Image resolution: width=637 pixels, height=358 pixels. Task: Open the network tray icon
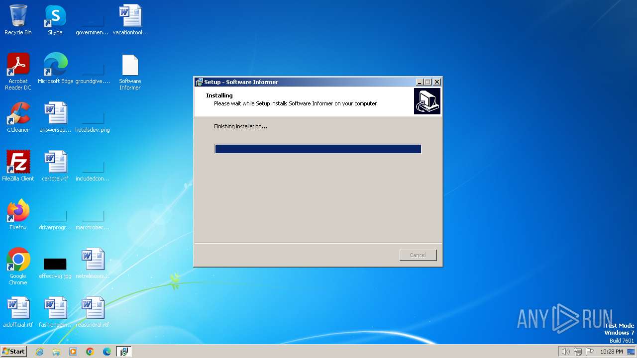point(578,352)
